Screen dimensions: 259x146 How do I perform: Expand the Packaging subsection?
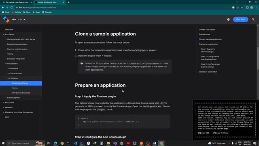[8, 69]
